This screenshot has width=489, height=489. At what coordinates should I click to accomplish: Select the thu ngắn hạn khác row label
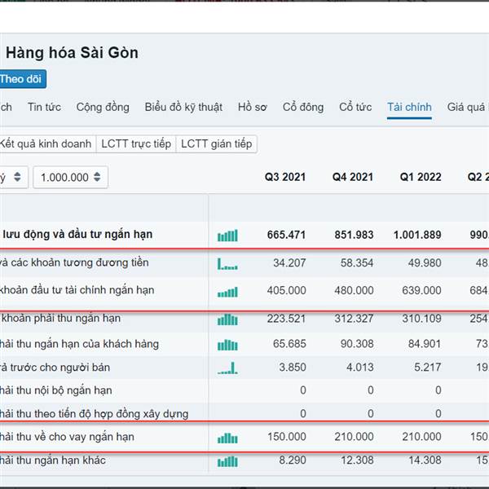[53, 460]
